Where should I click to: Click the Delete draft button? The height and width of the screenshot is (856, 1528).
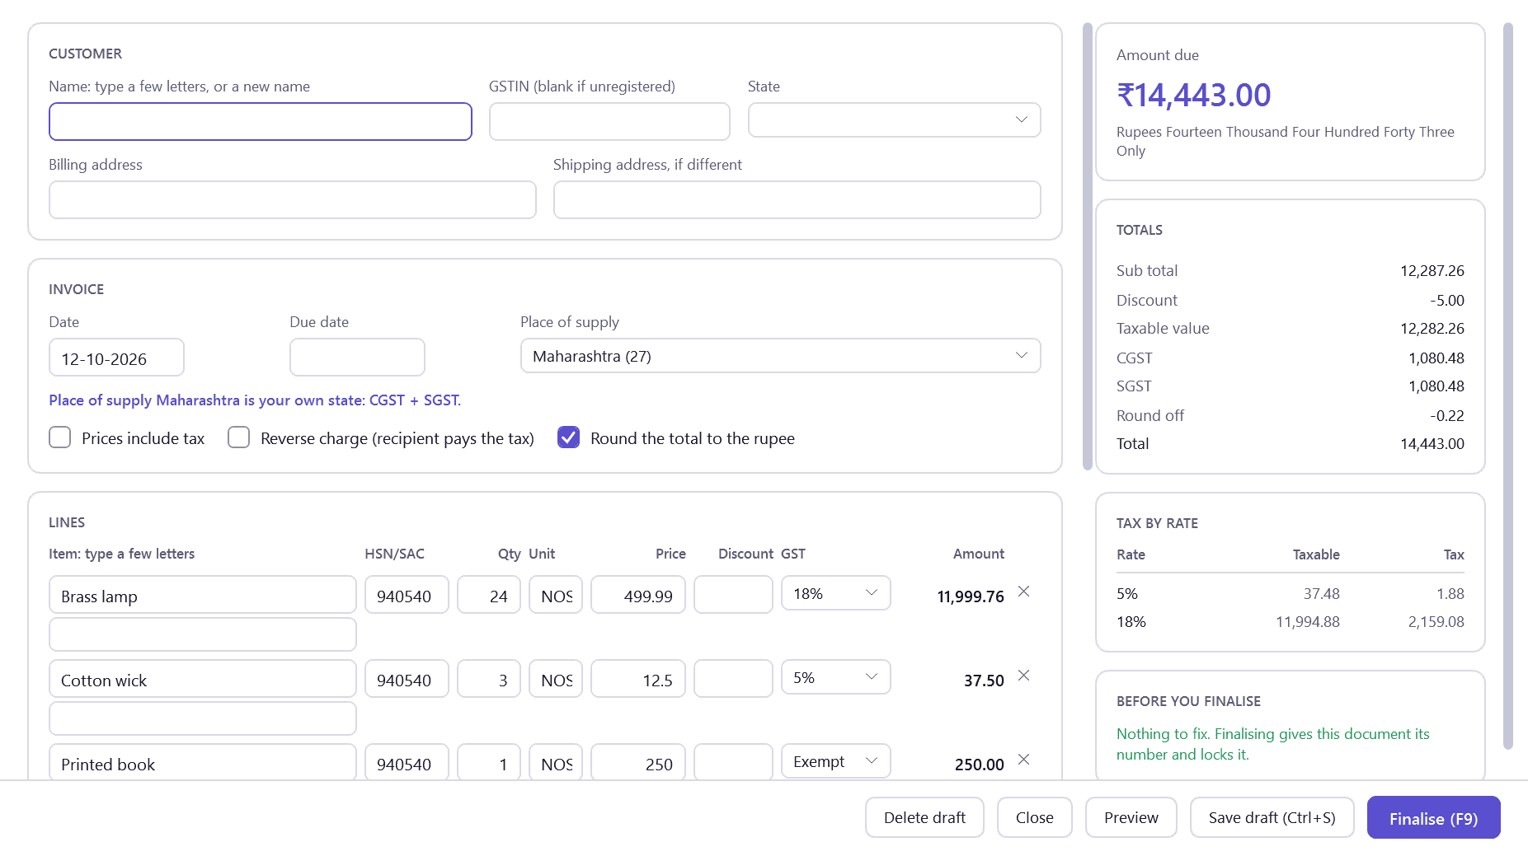coord(924,817)
